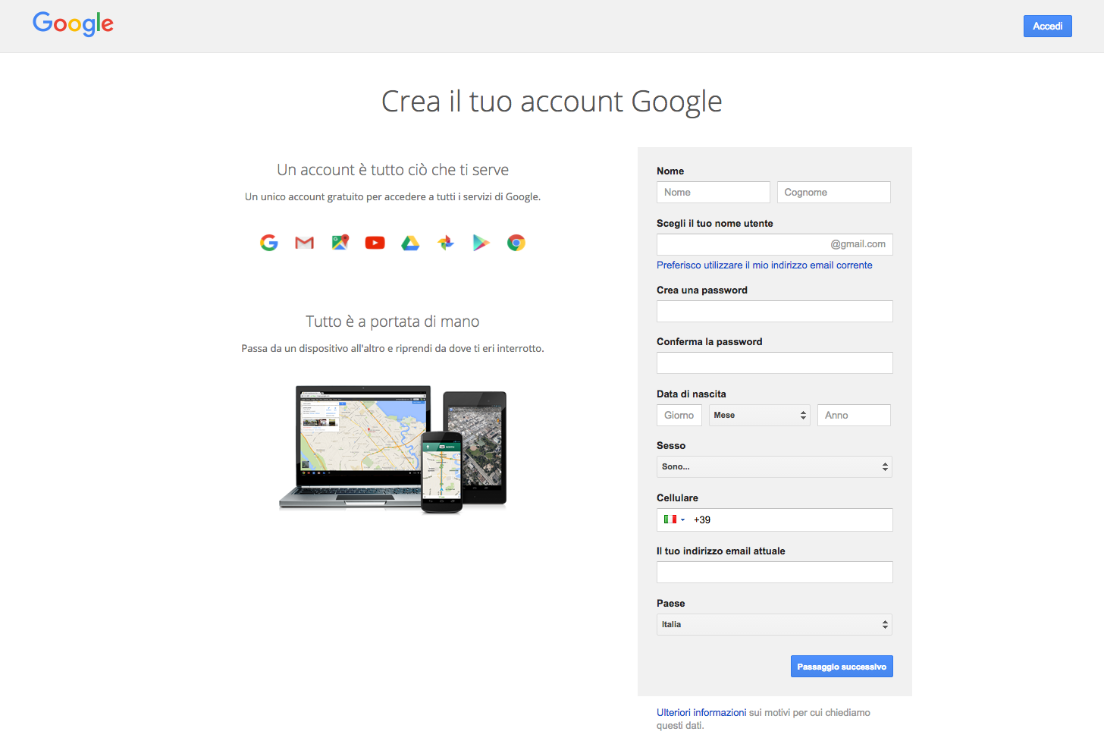The height and width of the screenshot is (744, 1104).
Task: Click the 'Scegli il tuo nome utente' label
Action: [x=715, y=223]
